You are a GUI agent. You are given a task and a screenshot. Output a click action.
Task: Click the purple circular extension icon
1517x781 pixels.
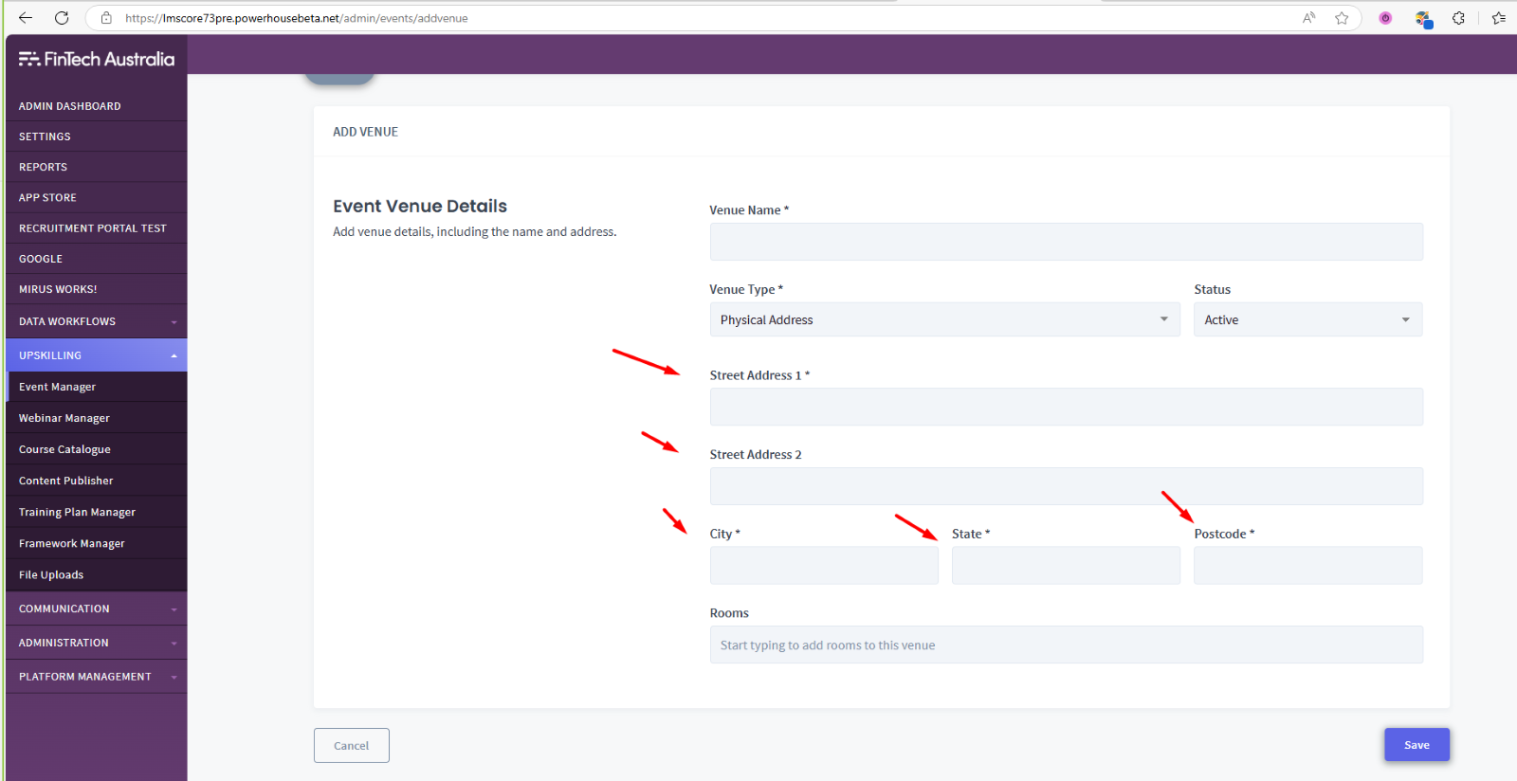click(1385, 18)
